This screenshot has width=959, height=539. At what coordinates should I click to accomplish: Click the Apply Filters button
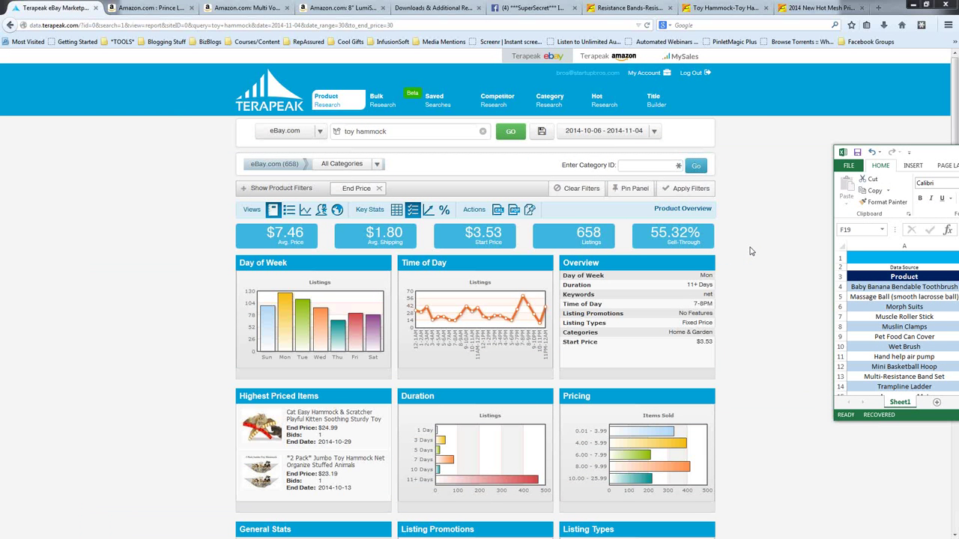click(x=686, y=189)
